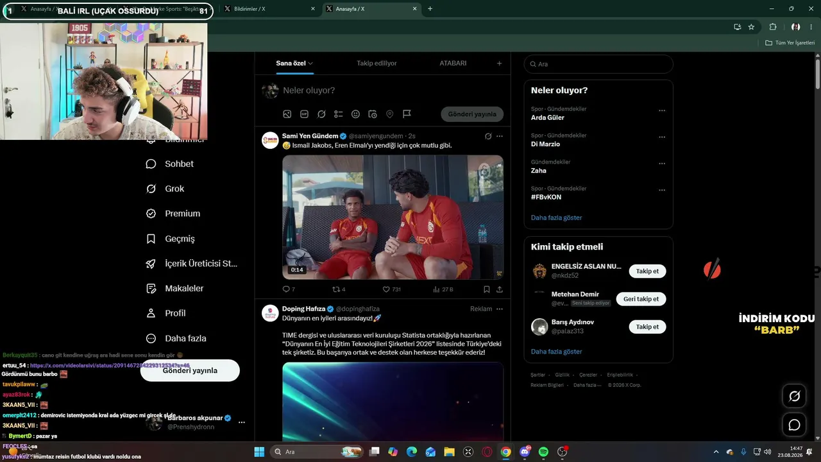The image size is (821, 462).
Task: Follow Barış Aydınov account
Action: click(647, 327)
